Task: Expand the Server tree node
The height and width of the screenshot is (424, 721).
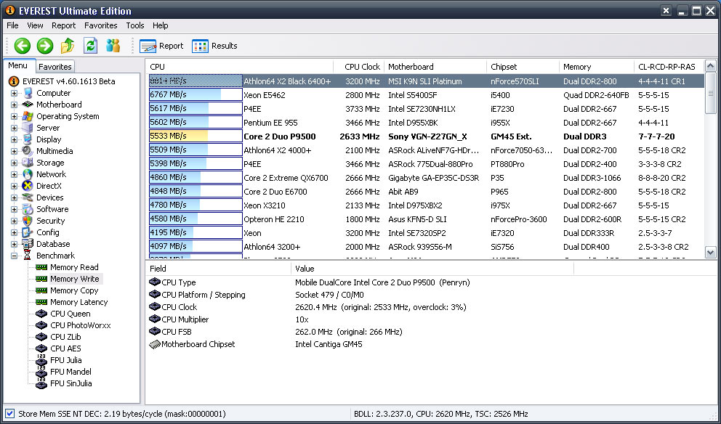Action: point(15,129)
